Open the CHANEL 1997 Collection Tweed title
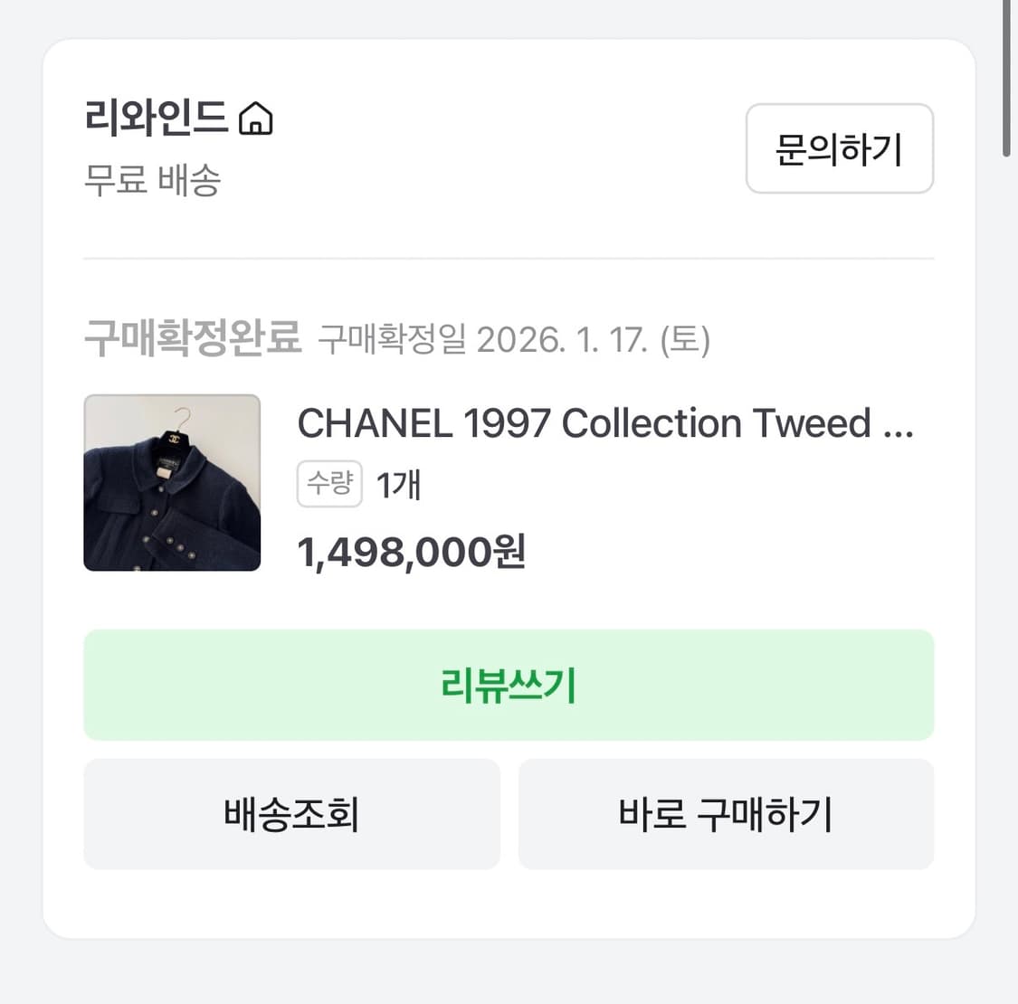Screen dimensions: 1018x1004 (x=584, y=423)
